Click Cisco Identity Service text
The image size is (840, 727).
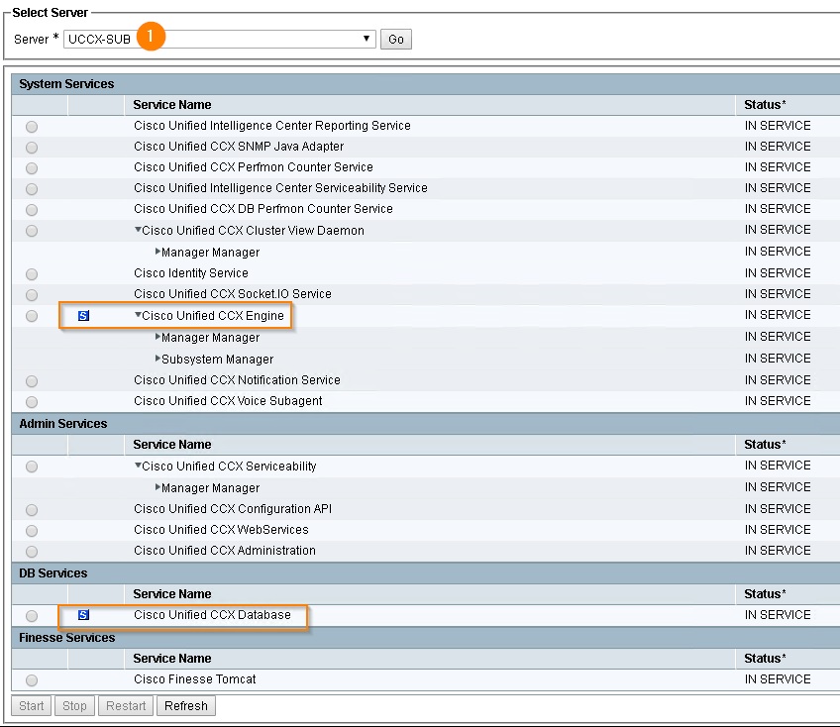pyautogui.click(x=191, y=273)
